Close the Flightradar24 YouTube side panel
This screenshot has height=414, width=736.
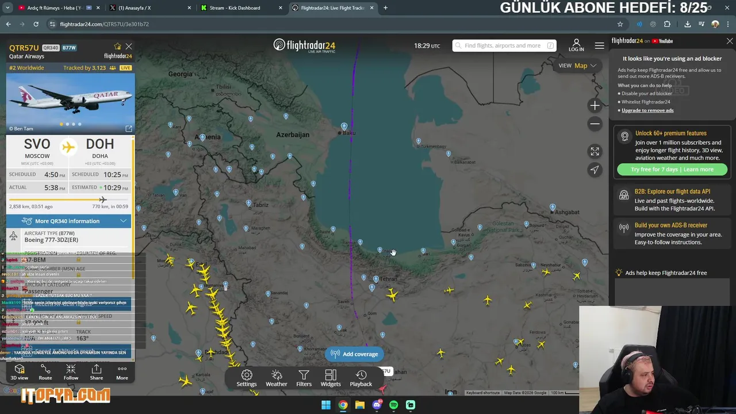coord(730,41)
